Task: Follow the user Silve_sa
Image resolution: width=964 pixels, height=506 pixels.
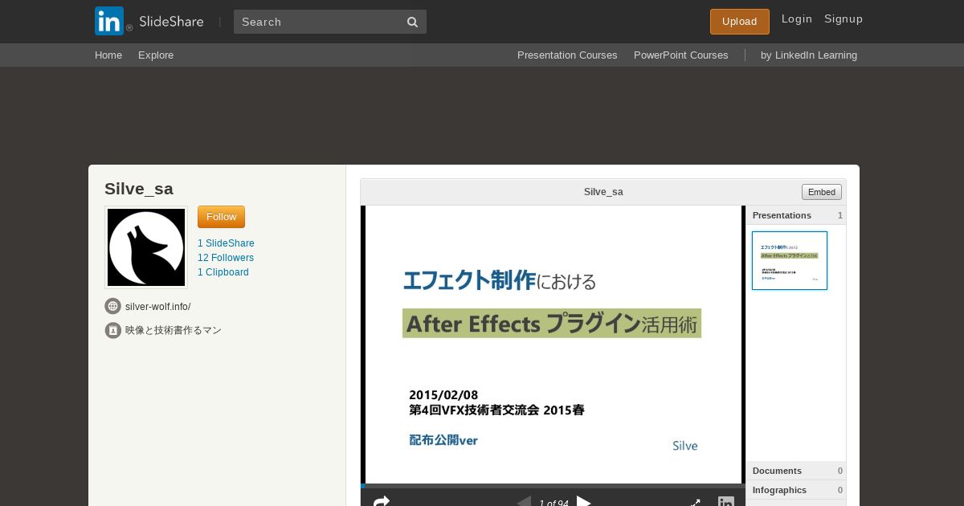Action: coord(221,217)
